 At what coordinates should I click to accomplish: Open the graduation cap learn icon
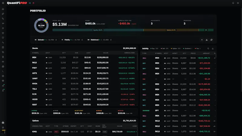click(3, 23)
